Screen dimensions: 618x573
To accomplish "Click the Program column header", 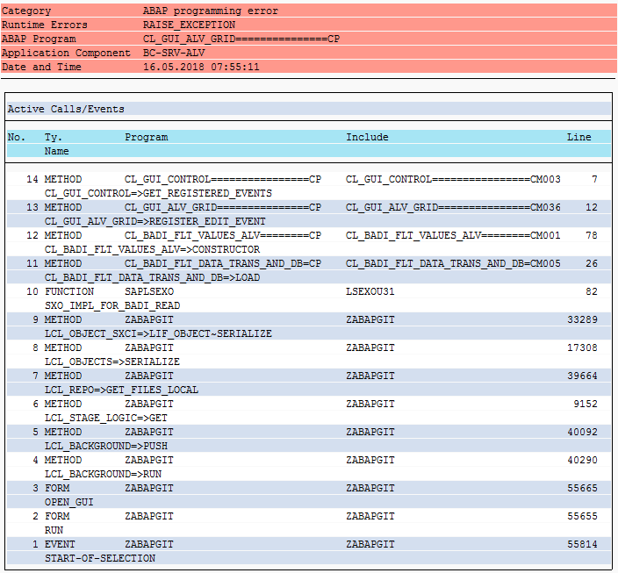I will point(147,137).
